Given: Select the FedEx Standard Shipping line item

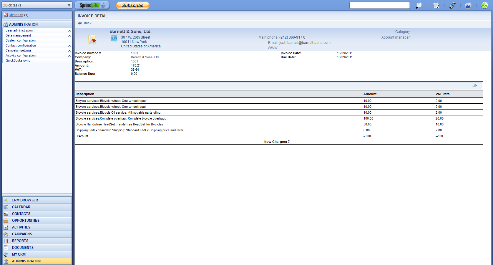Looking at the screenshot, I should coord(279,130).
